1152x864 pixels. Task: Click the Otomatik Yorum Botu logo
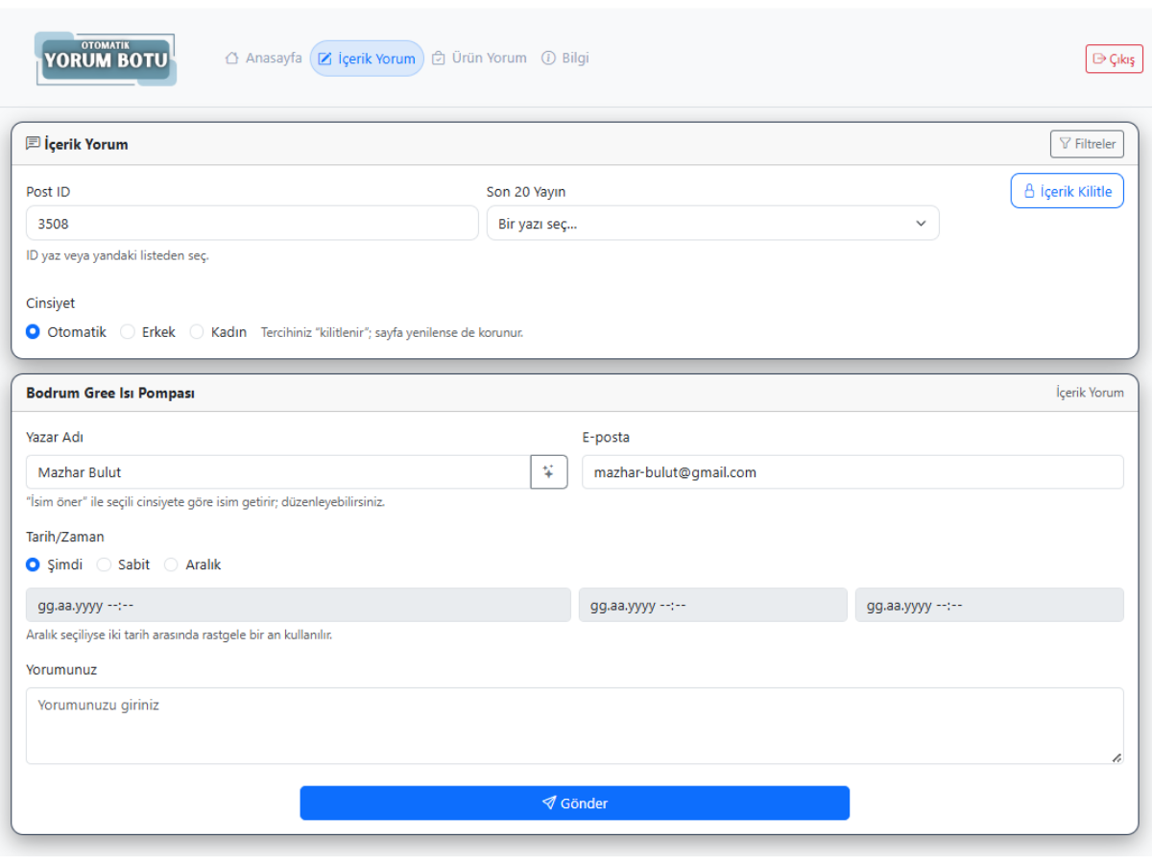106,59
